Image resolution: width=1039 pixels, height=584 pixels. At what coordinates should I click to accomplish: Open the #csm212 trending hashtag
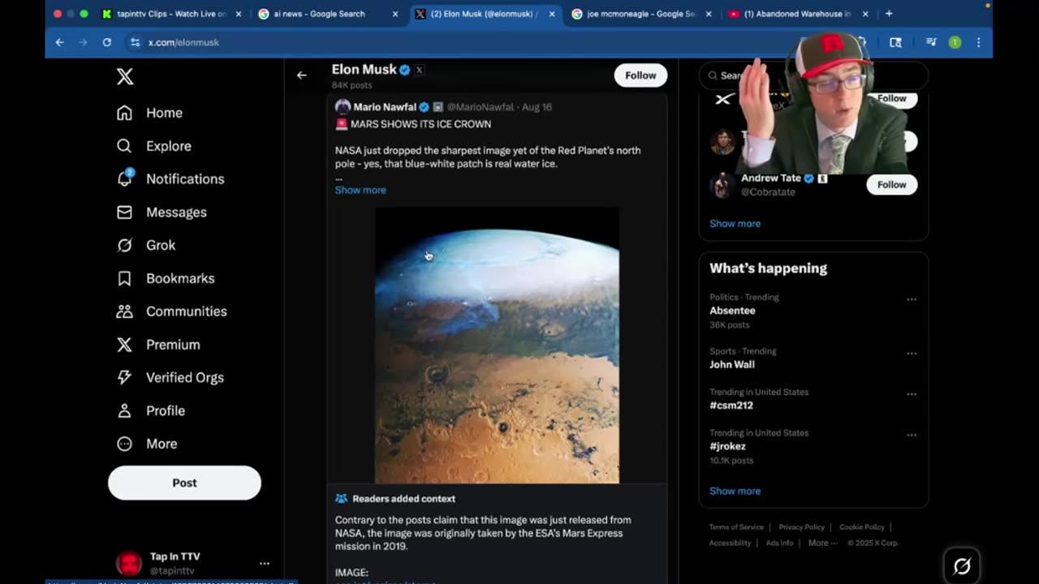[731, 406]
